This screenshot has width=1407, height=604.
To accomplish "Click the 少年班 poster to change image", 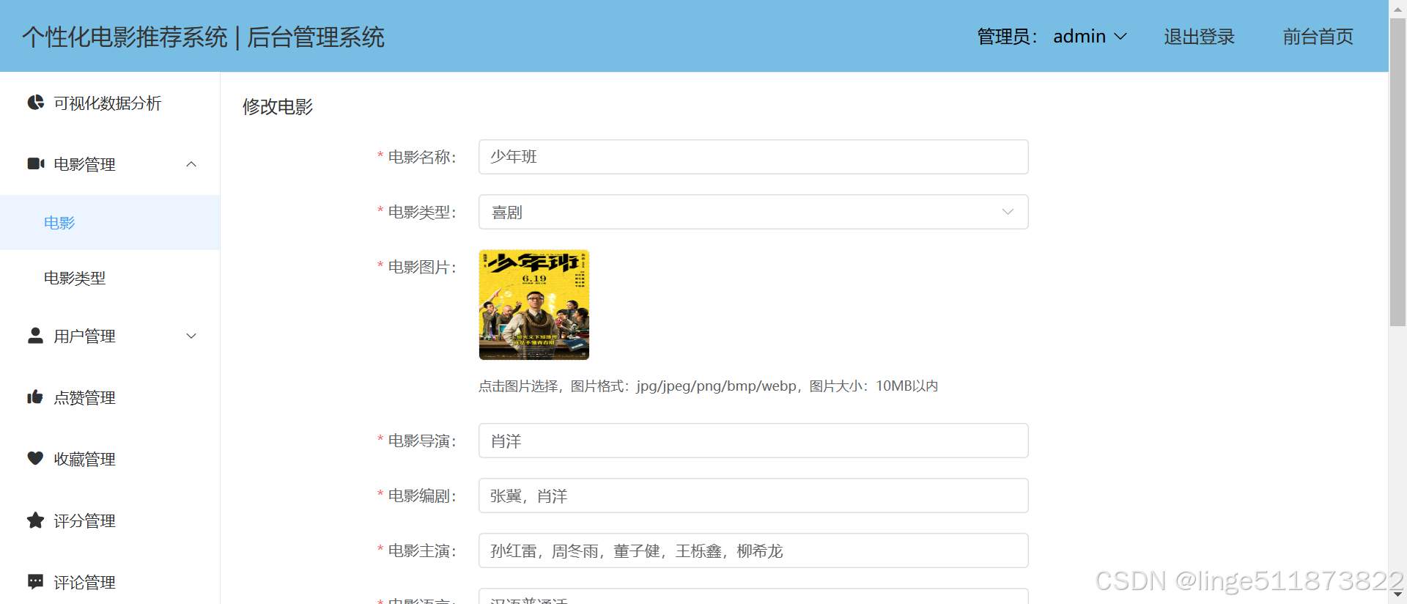I will point(534,305).
